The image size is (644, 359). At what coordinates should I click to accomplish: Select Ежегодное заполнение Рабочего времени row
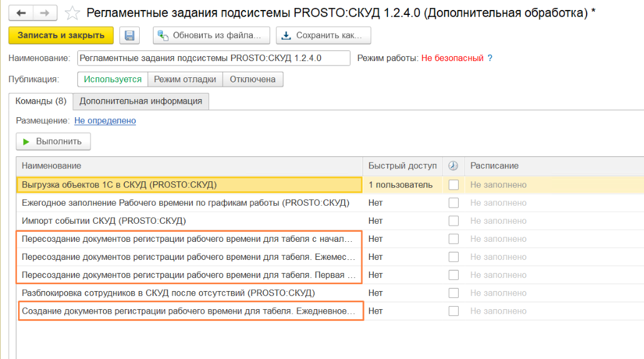pos(185,203)
